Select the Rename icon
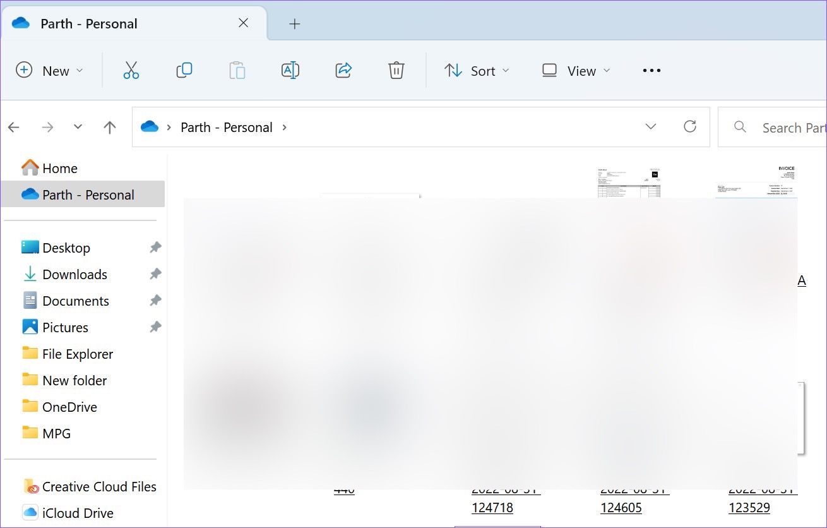The height and width of the screenshot is (528, 827). coord(290,70)
